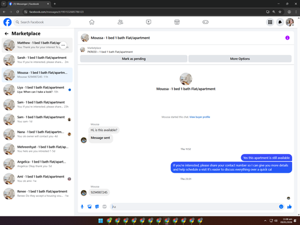Image resolution: width=300 pixels, height=225 pixels.
Task: Click the Search Facebook field
Action: [42, 22]
